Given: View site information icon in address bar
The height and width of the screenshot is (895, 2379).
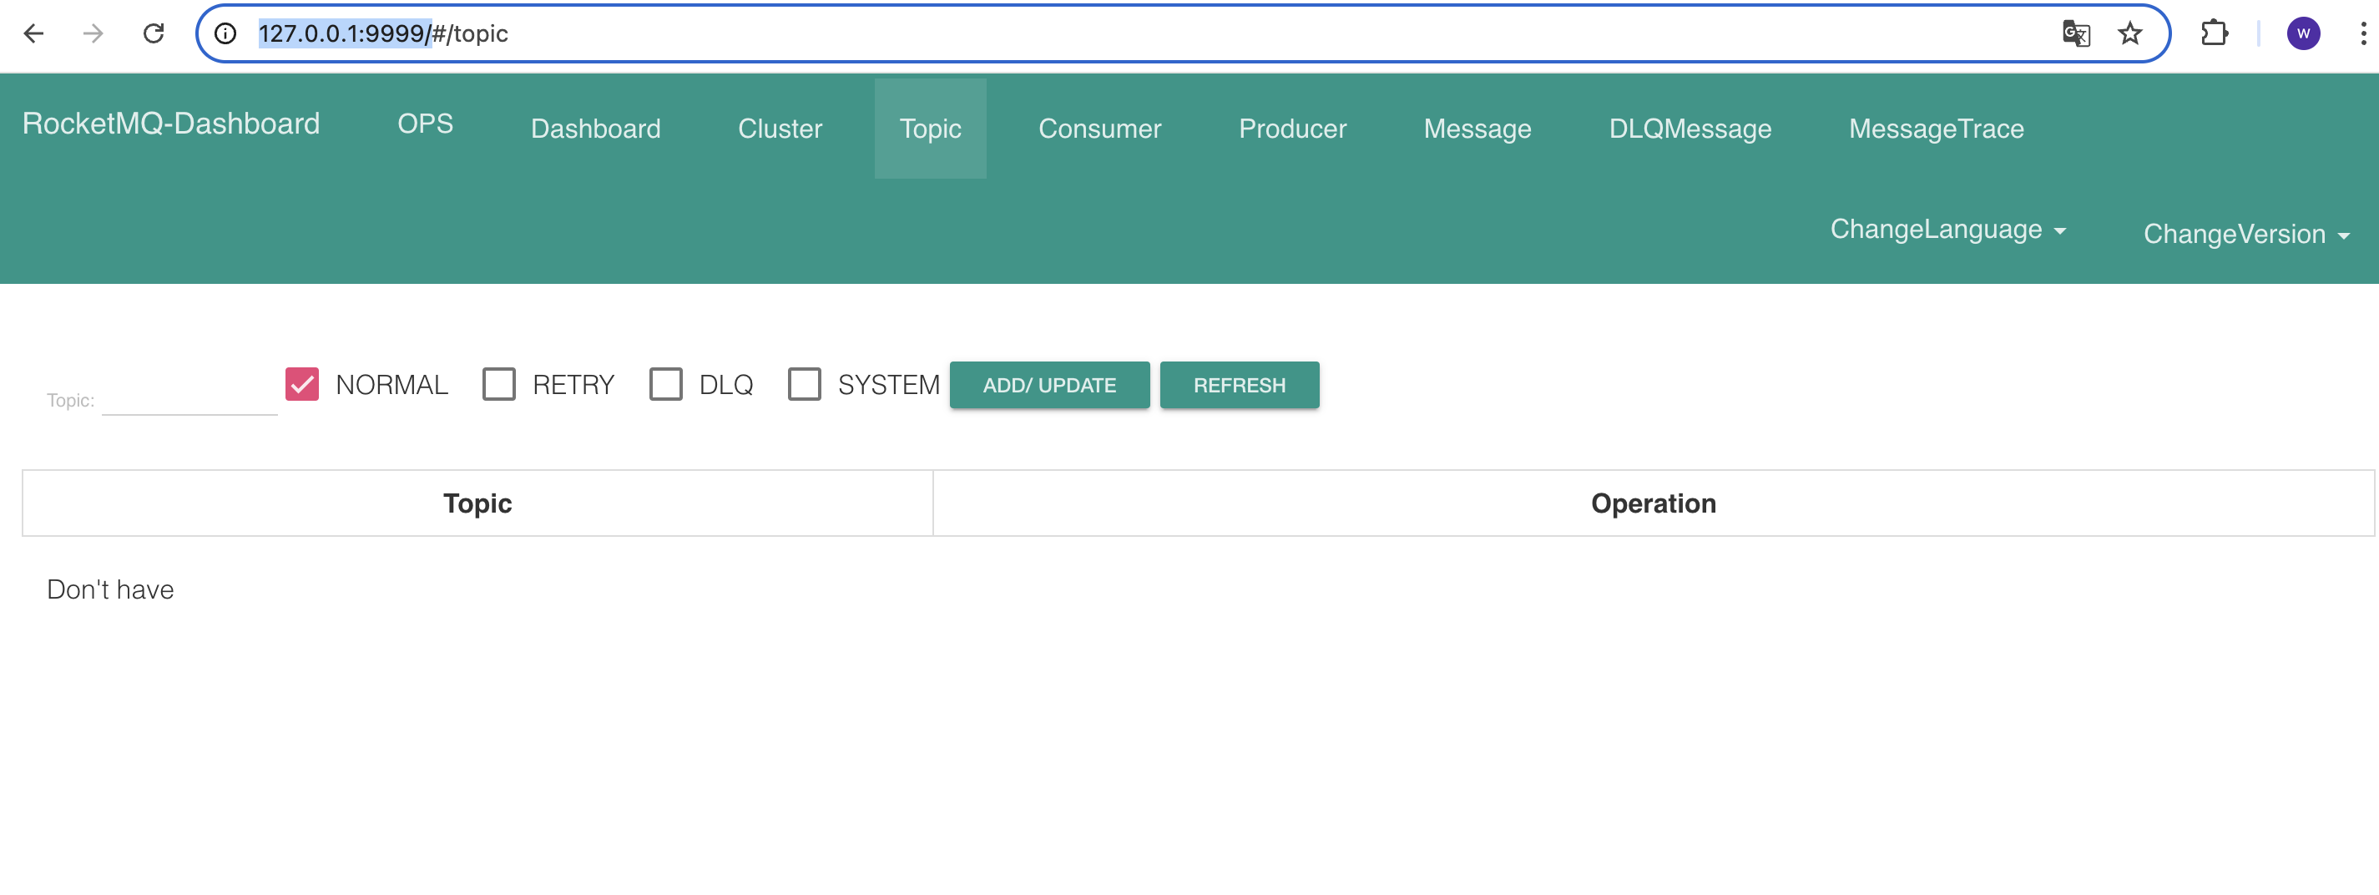Looking at the screenshot, I should [x=225, y=34].
